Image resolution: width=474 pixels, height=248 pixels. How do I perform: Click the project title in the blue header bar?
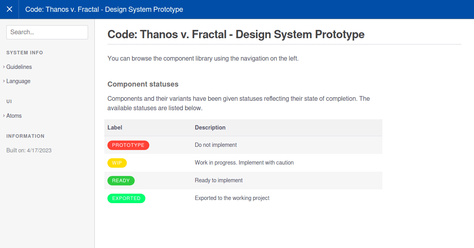(104, 9)
